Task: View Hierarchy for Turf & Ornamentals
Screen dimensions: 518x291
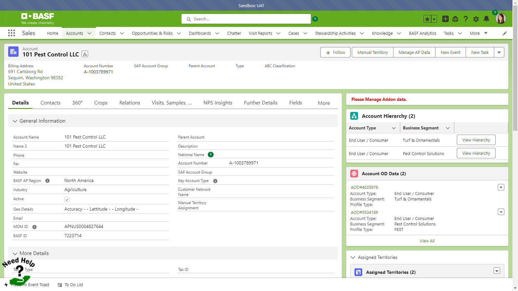Action: coord(476,140)
